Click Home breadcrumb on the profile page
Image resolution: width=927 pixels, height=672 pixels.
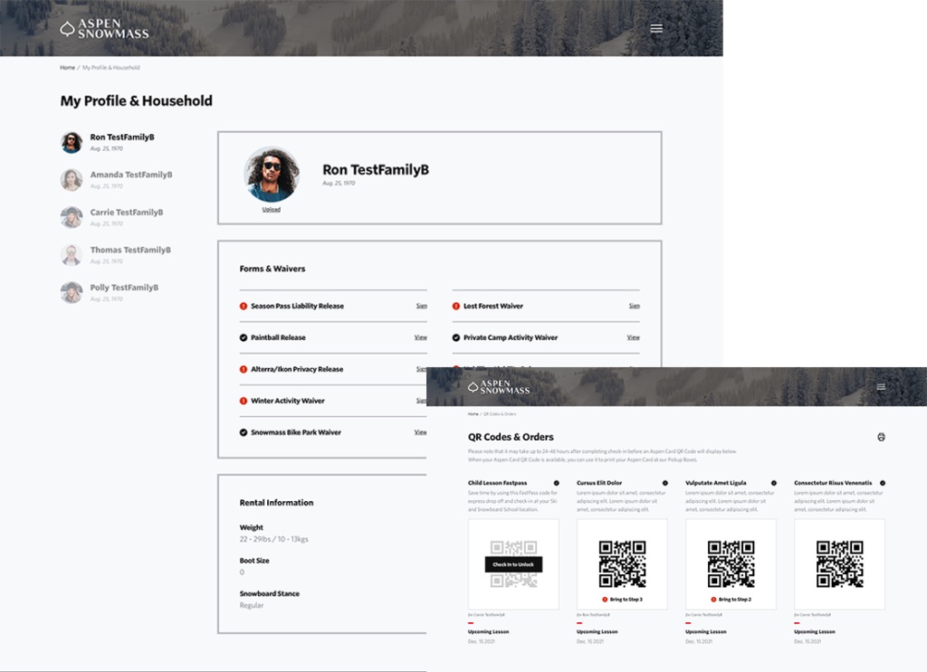[68, 68]
